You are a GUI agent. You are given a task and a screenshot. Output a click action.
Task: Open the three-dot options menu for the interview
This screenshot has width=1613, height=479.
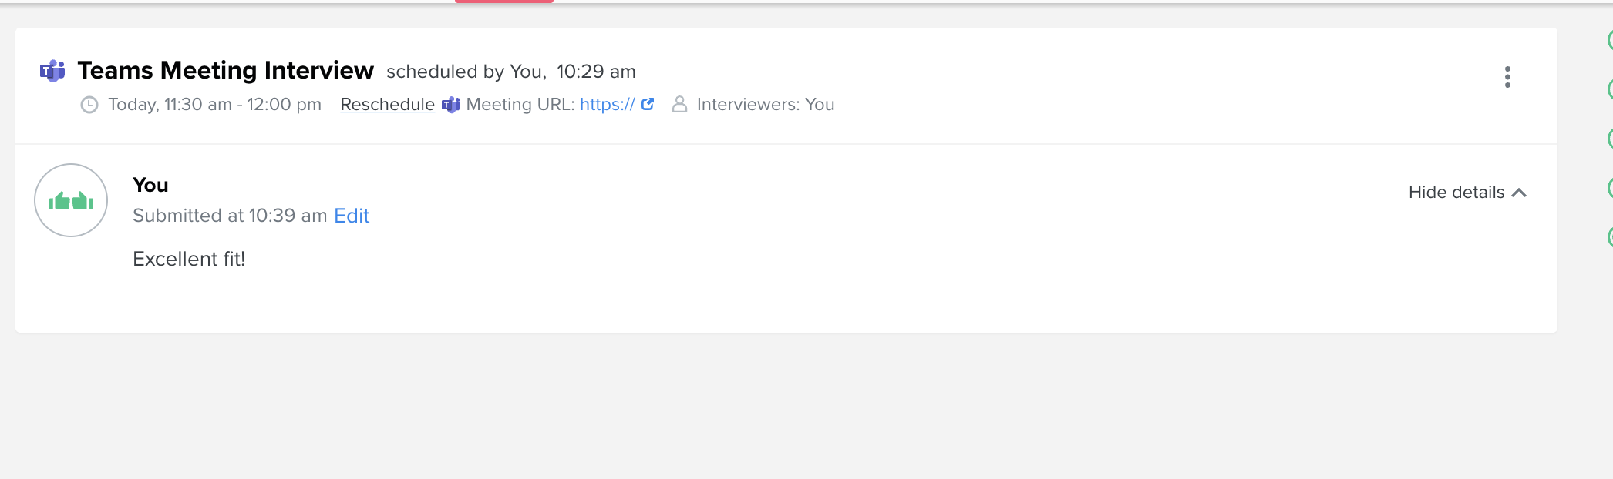(1507, 77)
